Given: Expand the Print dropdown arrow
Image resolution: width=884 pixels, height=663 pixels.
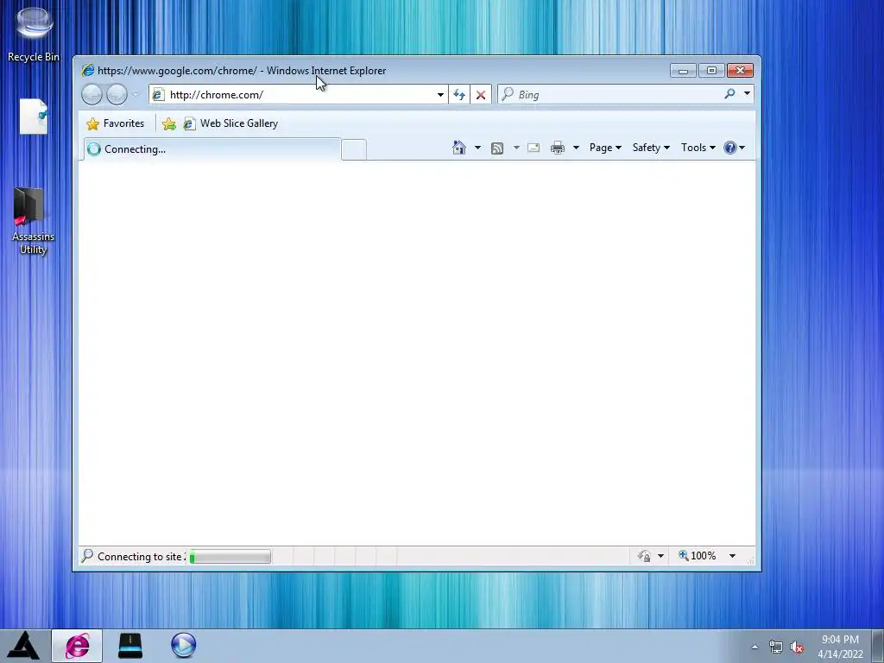Looking at the screenshot, I should pyautogui.click(x=576, y=148).
